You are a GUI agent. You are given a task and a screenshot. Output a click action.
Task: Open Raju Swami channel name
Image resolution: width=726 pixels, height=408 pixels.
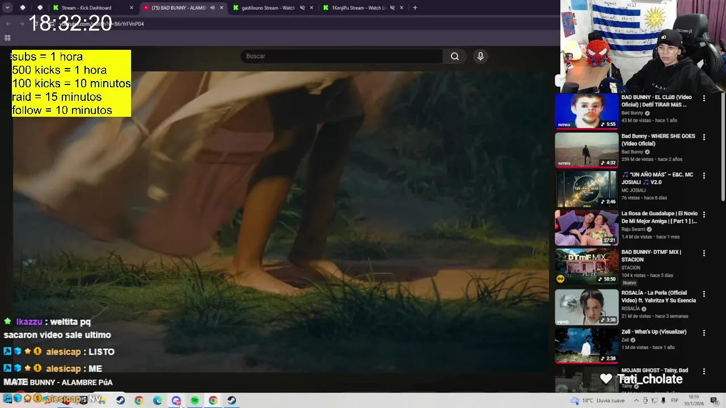click(x=634, y=229)
